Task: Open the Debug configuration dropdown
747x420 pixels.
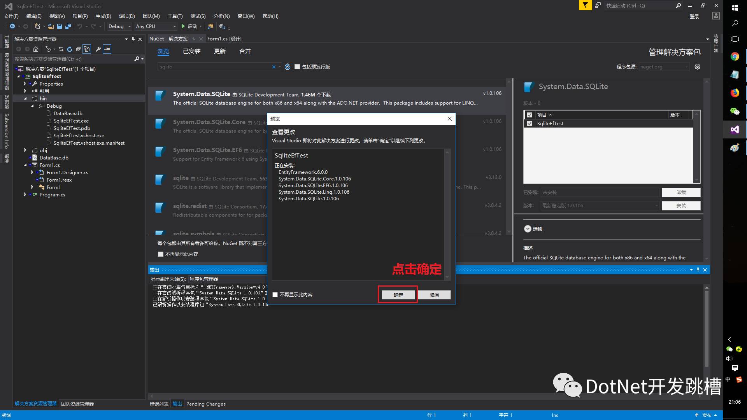Action: click(x=119, y=26)
